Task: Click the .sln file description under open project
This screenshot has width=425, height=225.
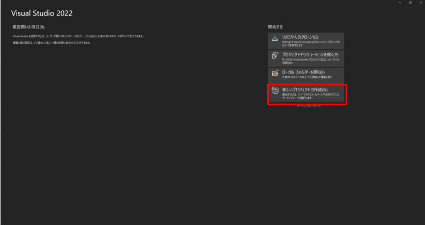Action: tap(311, 61)
